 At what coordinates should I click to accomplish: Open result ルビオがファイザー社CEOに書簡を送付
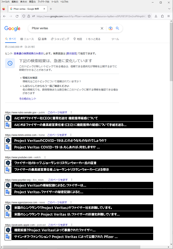click(56, 118)
